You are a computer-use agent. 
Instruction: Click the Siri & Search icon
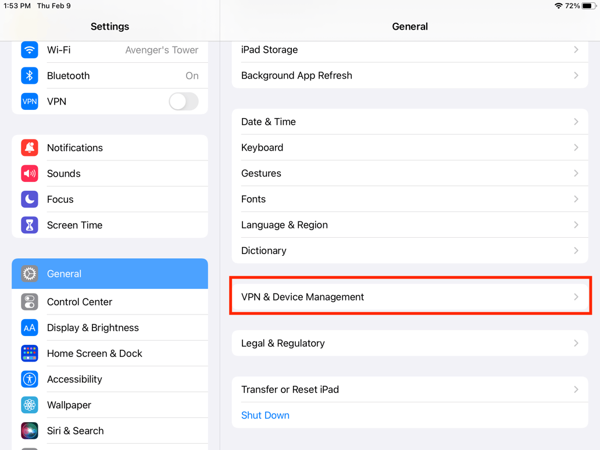[30, 431]
